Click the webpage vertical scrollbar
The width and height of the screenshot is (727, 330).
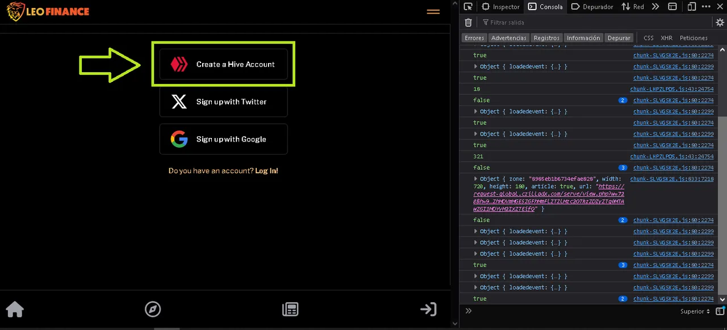click(x=454, y=165)
